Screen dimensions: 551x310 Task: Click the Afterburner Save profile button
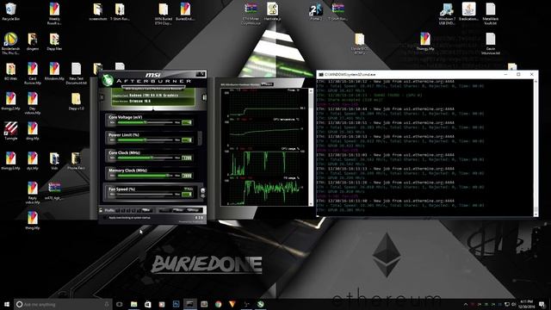[146, 210]
